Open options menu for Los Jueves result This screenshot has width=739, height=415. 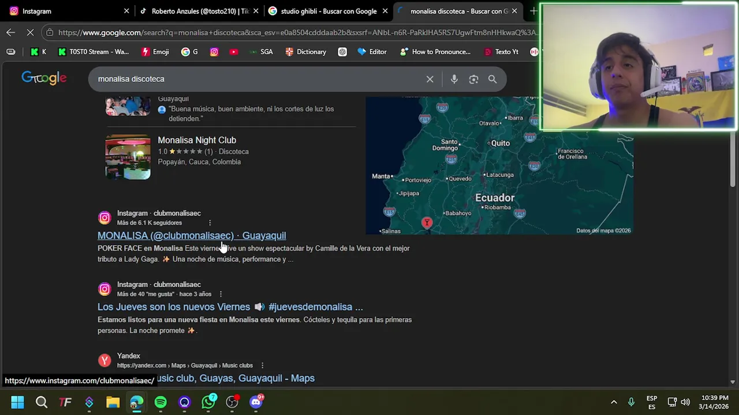coord(220,294)
